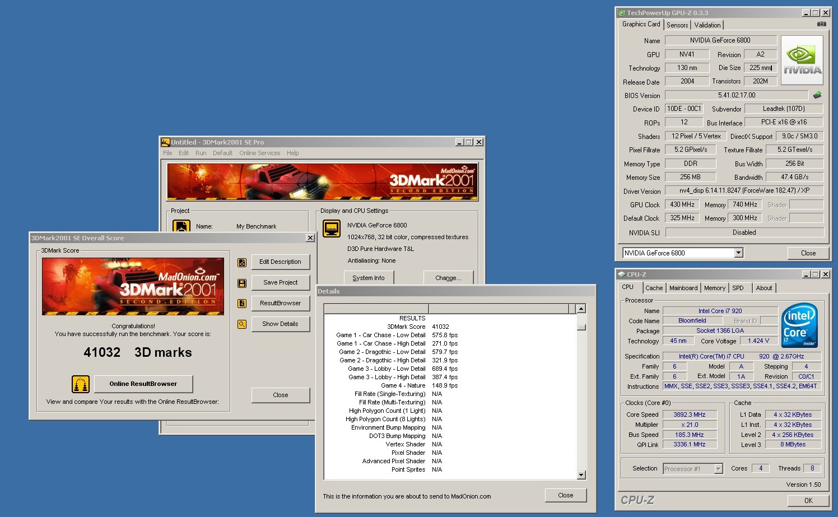Viewport: 838px width, 517px height.
Task: Click the Game 4 - Nature result row
Action: (x=450, y=385)
